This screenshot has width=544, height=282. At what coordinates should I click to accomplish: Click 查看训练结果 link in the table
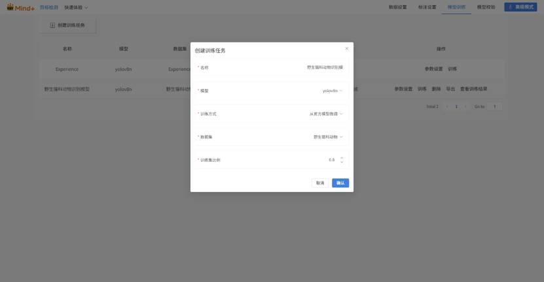click(x=473, y=89)
